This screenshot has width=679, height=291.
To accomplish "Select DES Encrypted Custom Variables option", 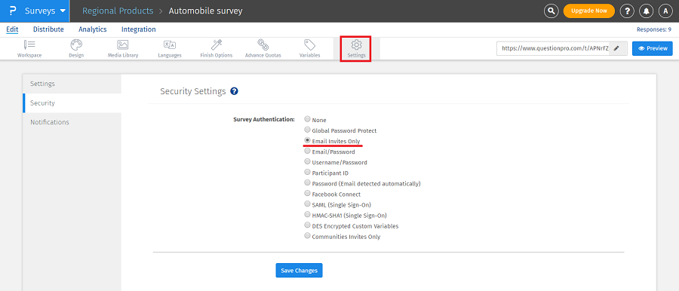I will click(x=308, y=225).
